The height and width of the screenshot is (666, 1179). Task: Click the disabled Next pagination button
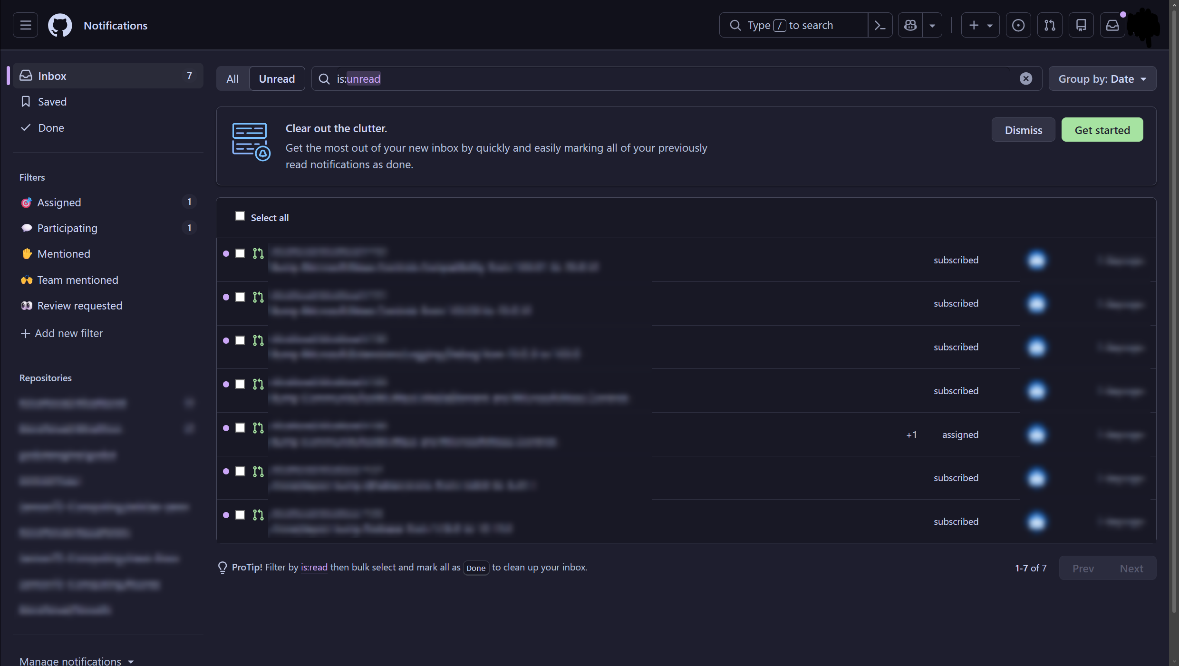coord(1131,568)
